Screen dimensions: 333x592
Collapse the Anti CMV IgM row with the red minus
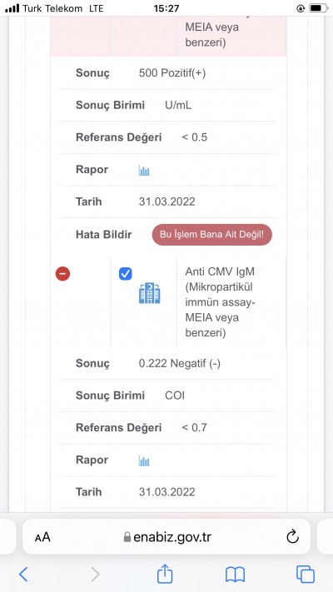coord(62,274)
